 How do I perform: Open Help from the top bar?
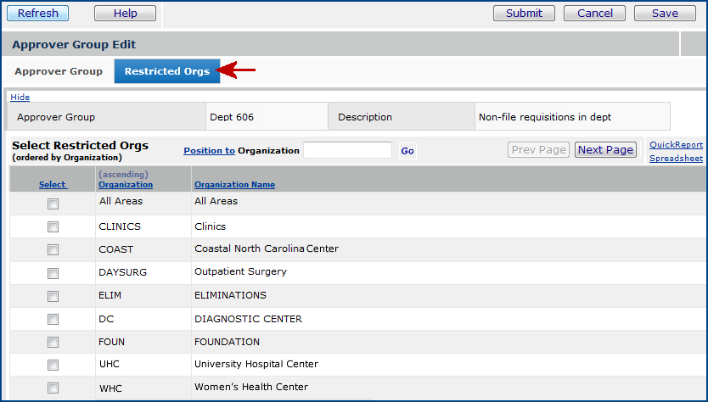pos(125,13)
